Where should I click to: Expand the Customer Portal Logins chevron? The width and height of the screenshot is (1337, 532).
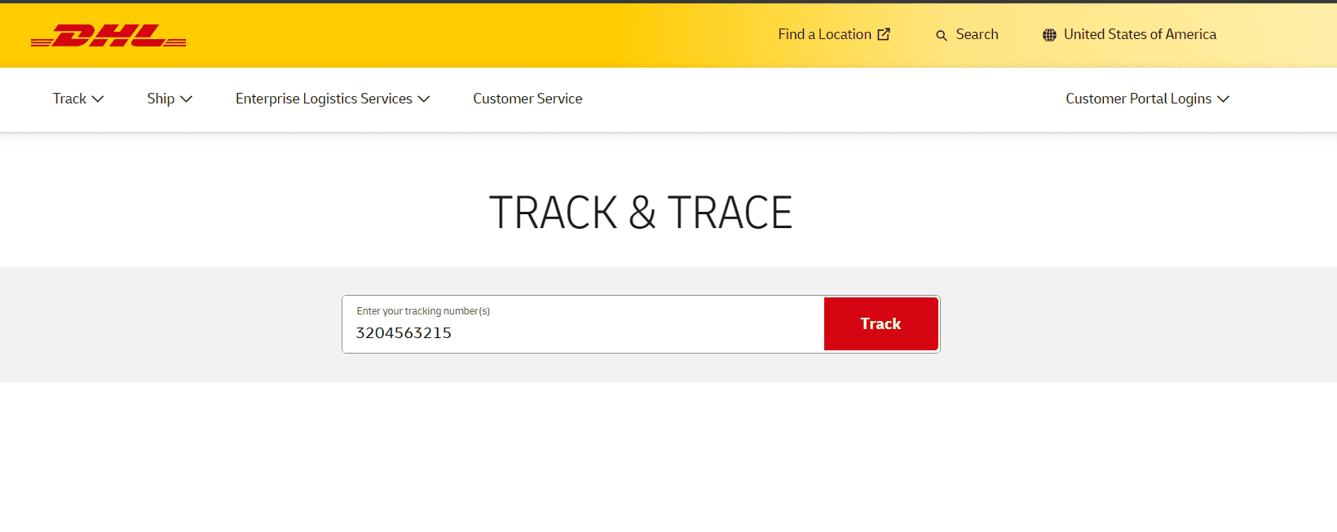coord(1223,99)
